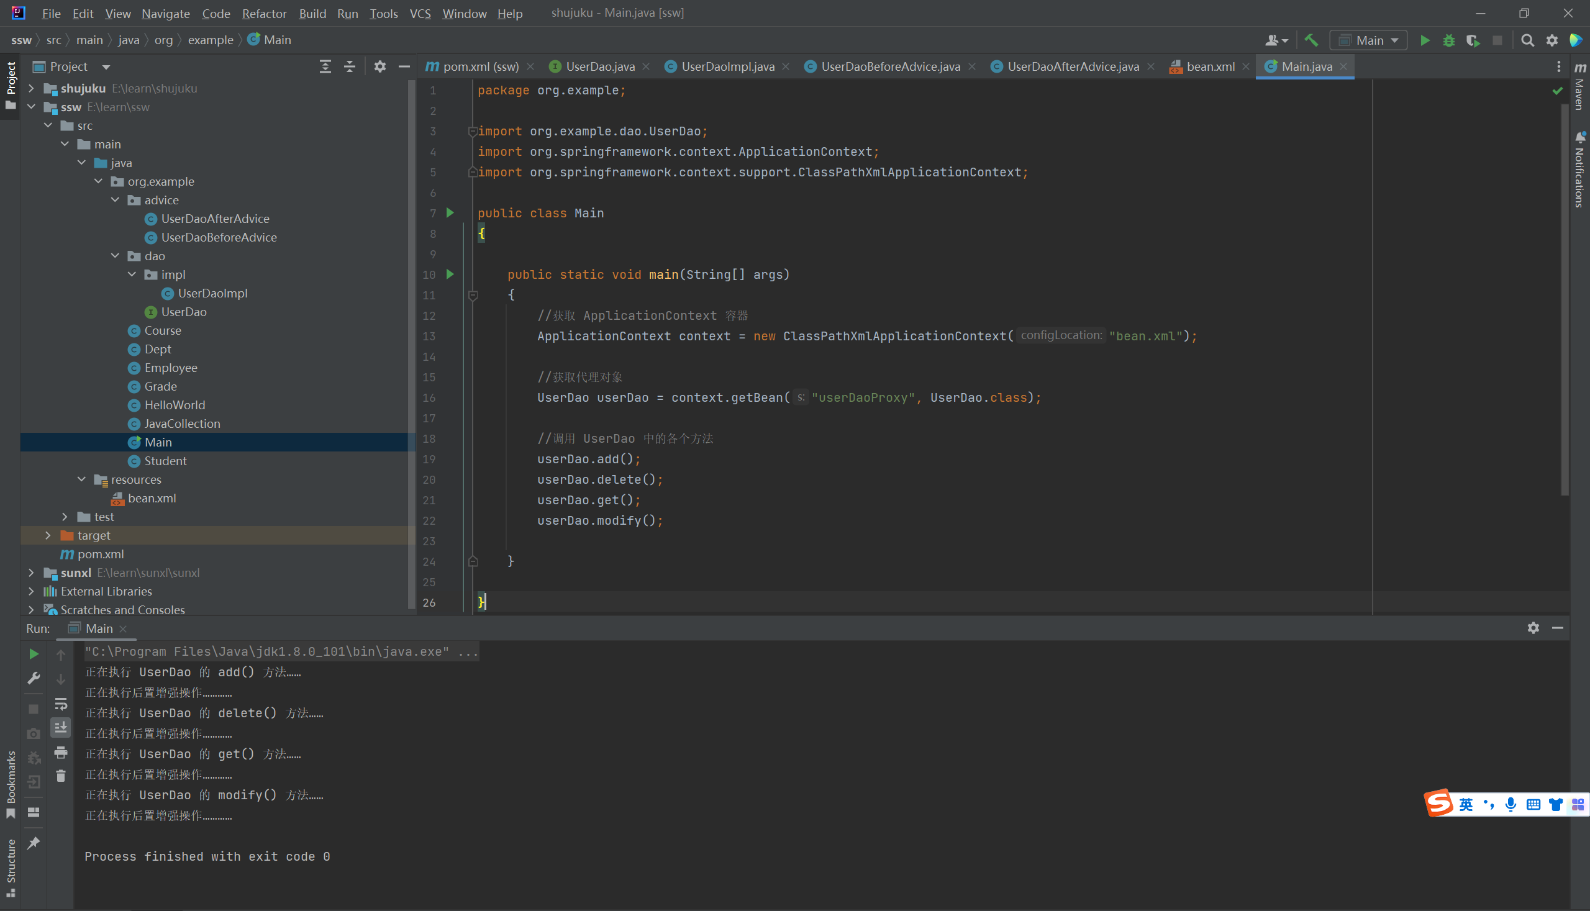1590x911 pixels.
Task: Open Search Everywhere magnifier icon
Action: click(x=1527, y=40)
